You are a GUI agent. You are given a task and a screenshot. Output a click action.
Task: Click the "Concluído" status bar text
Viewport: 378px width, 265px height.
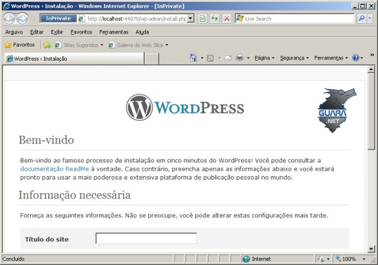point(14,259)
